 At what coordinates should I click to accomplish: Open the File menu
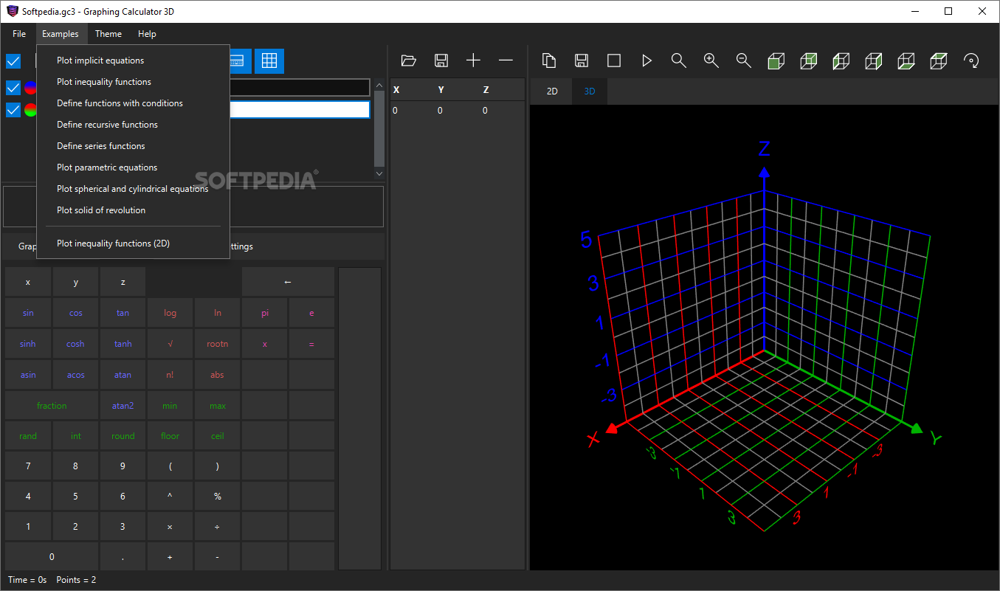pyautogui.click(x=19, y=34)
